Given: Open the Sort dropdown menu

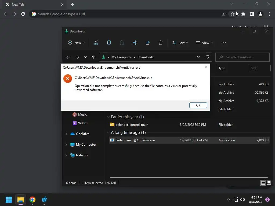Looking at the screenshot, I should (180, 43).
